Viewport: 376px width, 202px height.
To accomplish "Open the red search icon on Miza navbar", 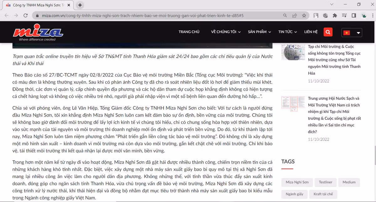I will pyautogui.click(x=328, y=32).
